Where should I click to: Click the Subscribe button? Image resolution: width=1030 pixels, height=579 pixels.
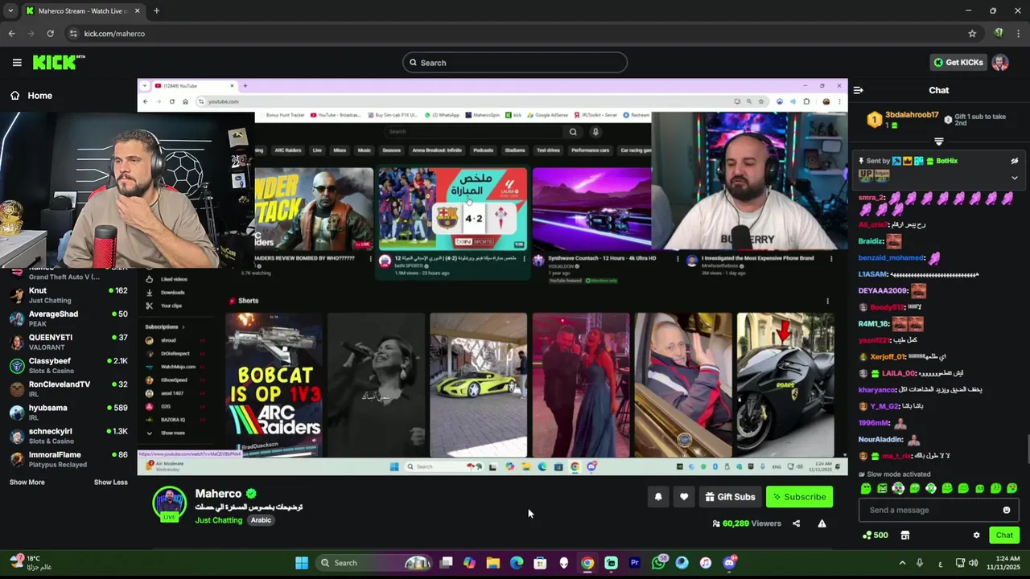(x=799, y=497)
